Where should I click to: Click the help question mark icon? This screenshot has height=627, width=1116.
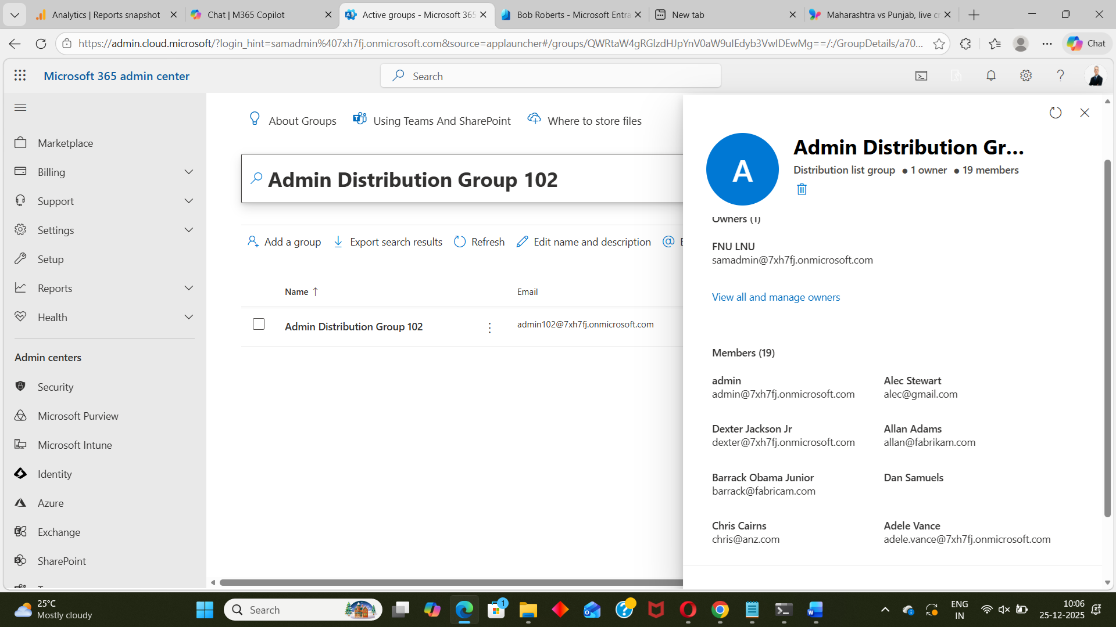tap(1060, 75)
